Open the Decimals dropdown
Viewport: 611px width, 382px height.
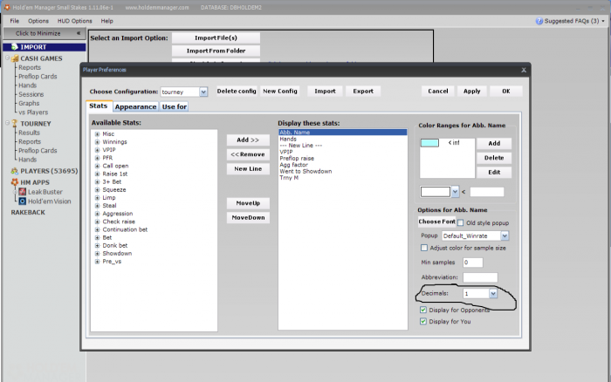tap(493, 294)
